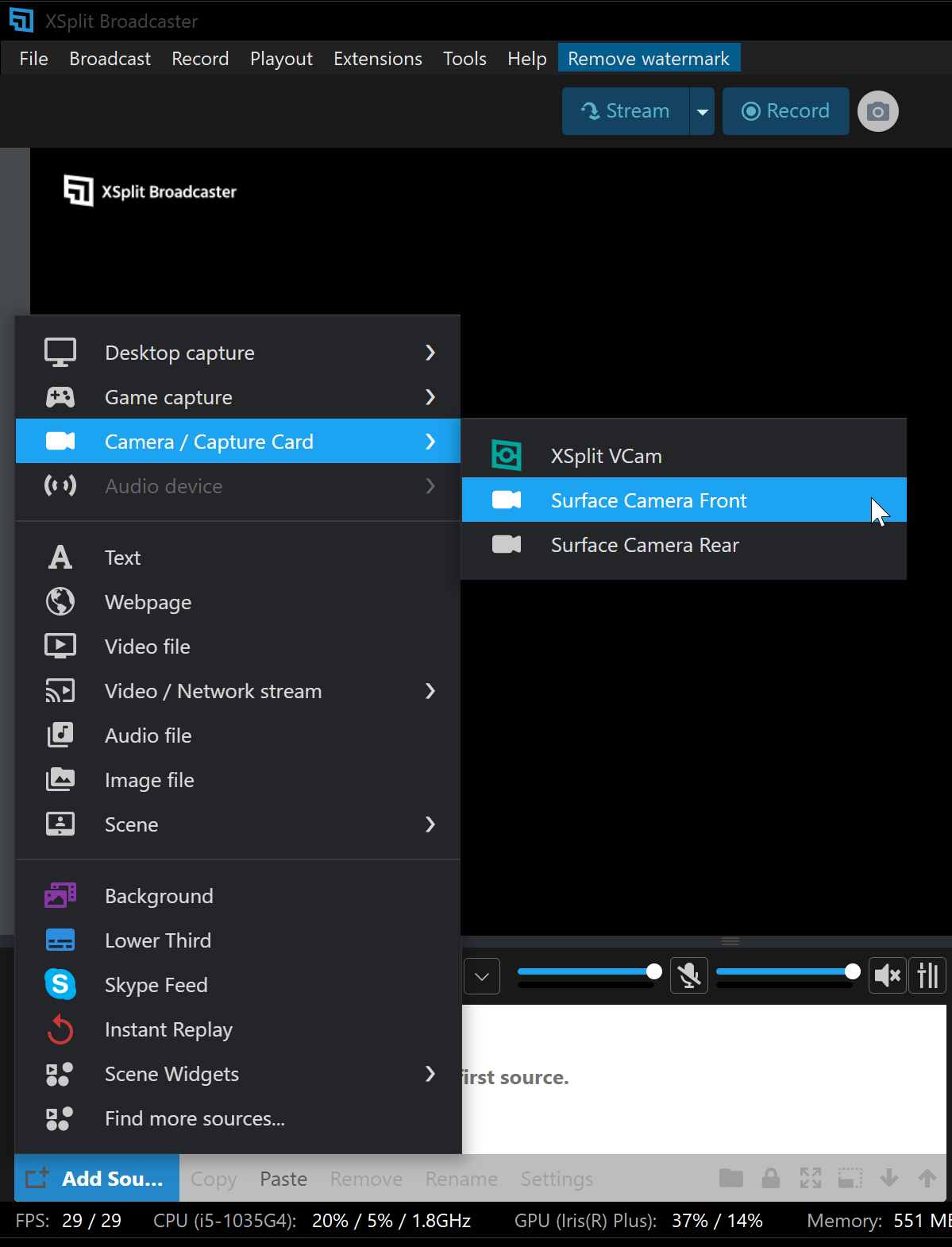This screenshot has width=952, height=1247.
Task: Open the Extensions menu
Action: coord(378,59)
